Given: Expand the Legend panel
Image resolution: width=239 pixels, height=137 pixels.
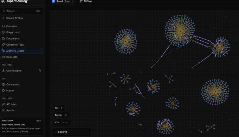Looking at the screenshot, I should pyautogui.click(x=72, y=132).
